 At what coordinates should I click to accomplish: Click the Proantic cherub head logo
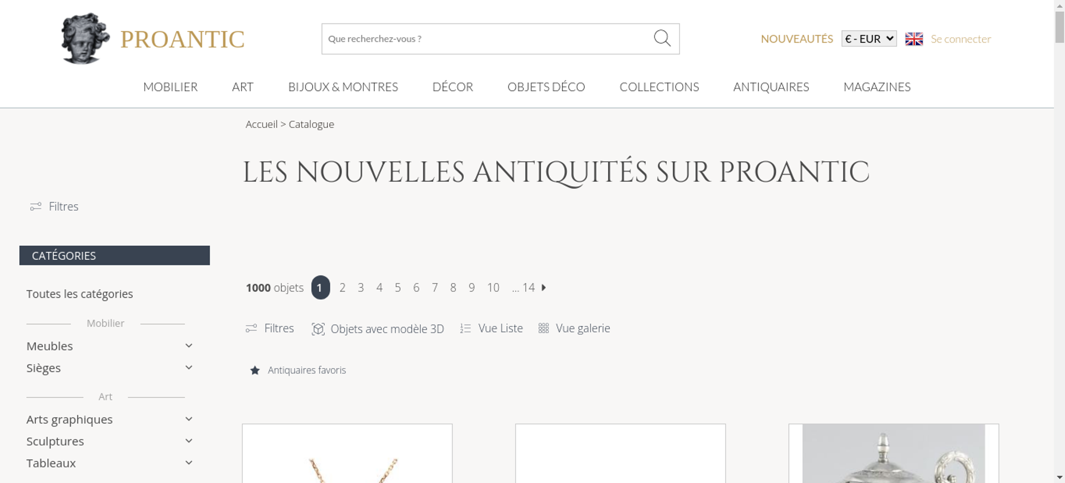85,38
